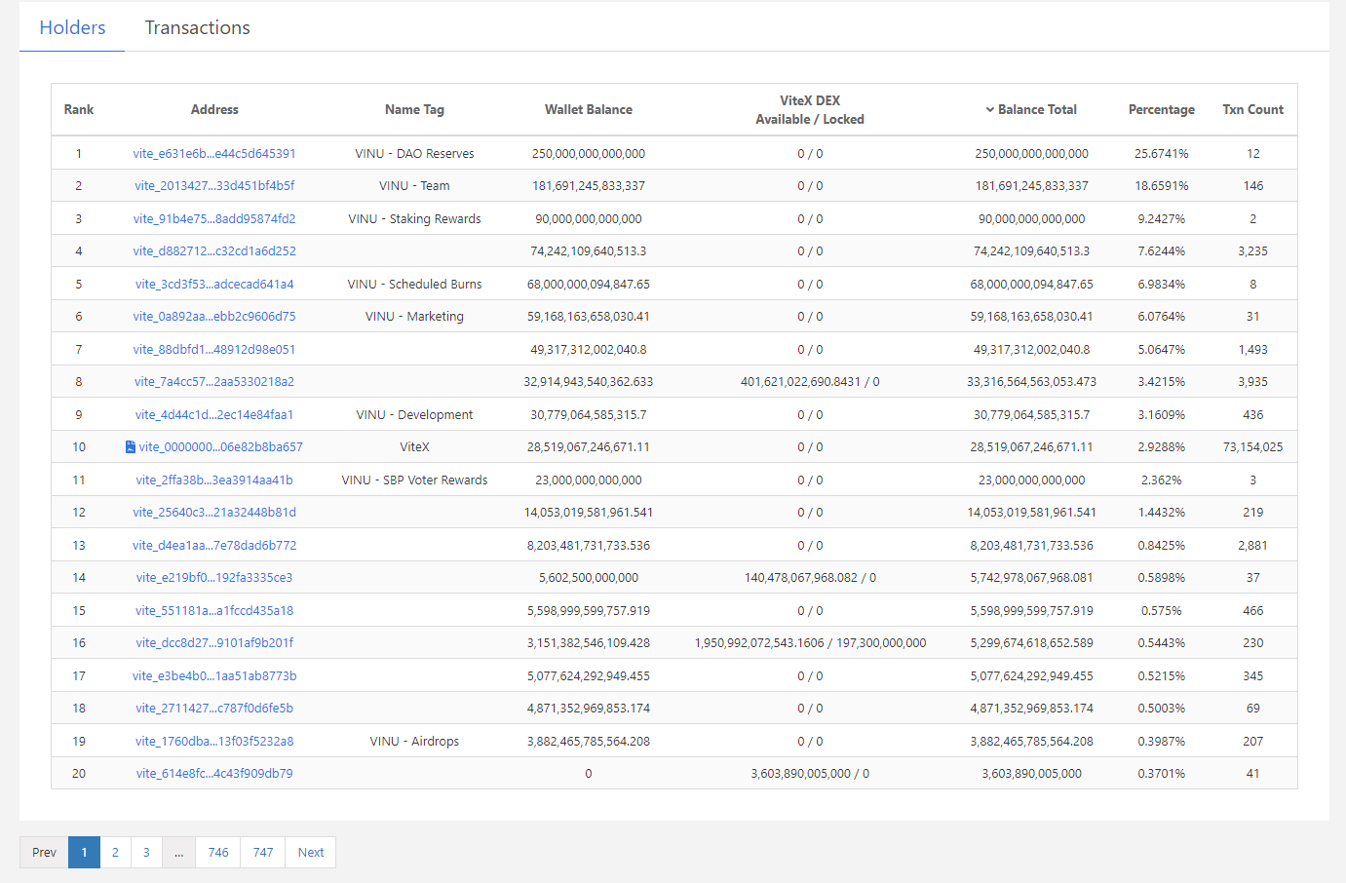Go to the Prev page
Image resolution: width=1346 pixels, height=883 pixels.
pos(44,853)
